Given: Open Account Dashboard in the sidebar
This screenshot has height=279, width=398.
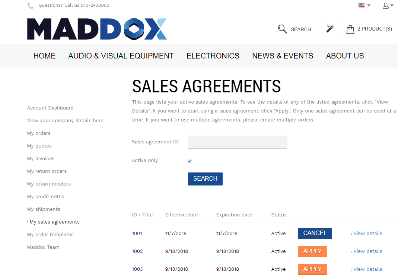Looking at the screenshot, I should tap(50, 108).
